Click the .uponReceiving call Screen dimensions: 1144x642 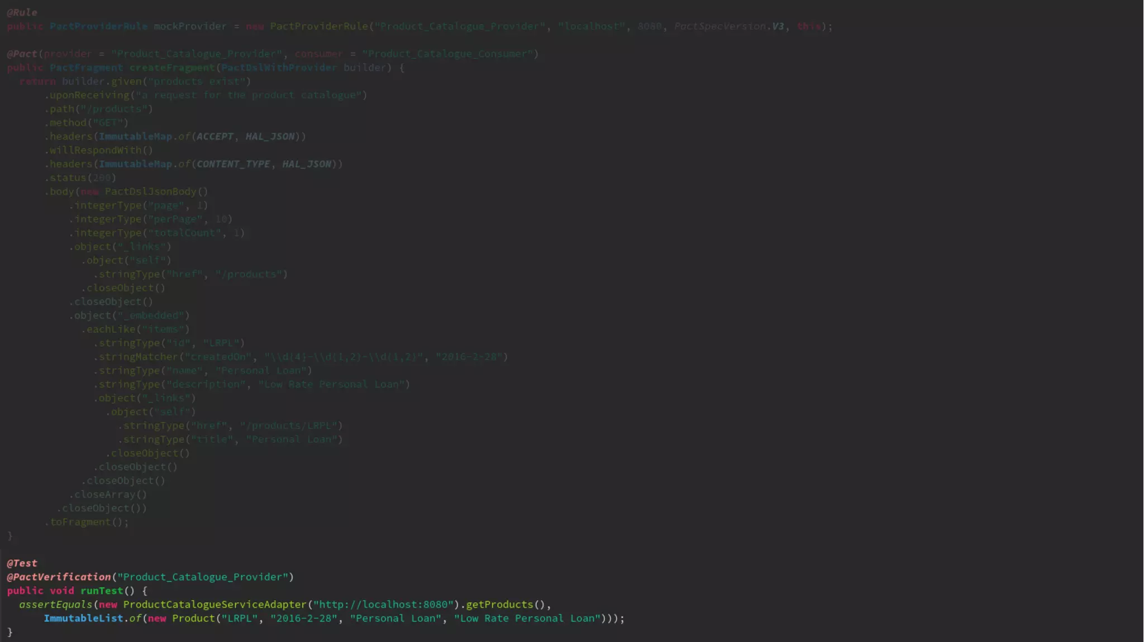[x=89, y=95]
